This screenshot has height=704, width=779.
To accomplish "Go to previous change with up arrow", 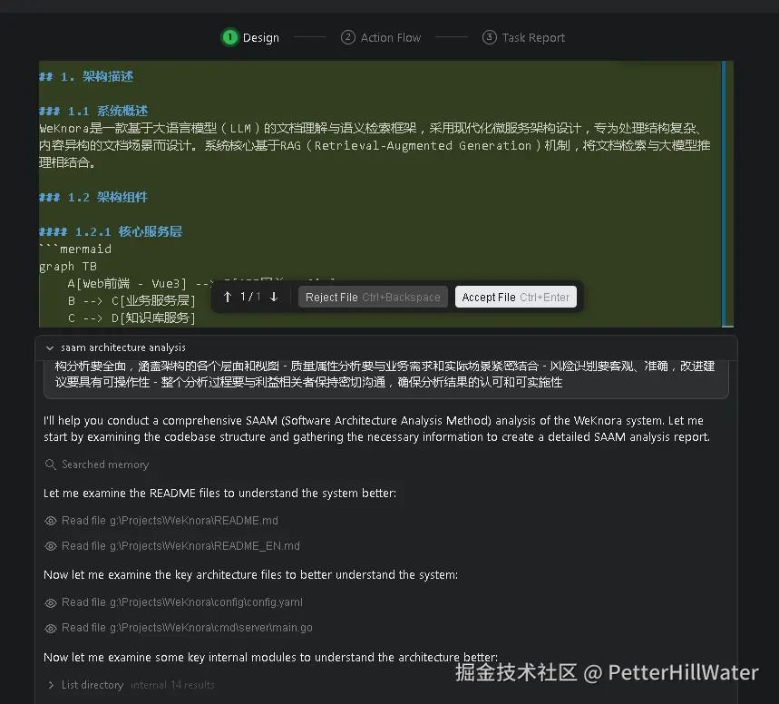I will 228,297.
